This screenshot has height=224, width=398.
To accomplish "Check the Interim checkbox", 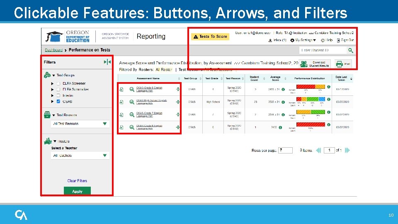I will [58, 95].
